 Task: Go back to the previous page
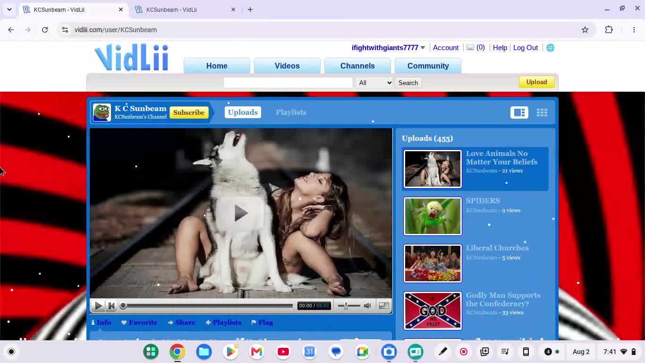click(x=11, y=30)
